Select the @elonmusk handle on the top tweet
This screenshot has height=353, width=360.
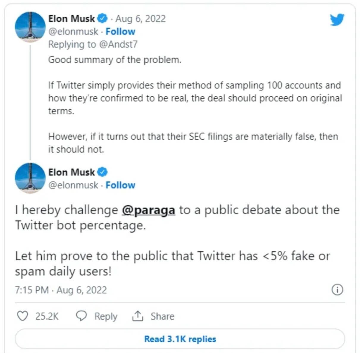point(73,31)
